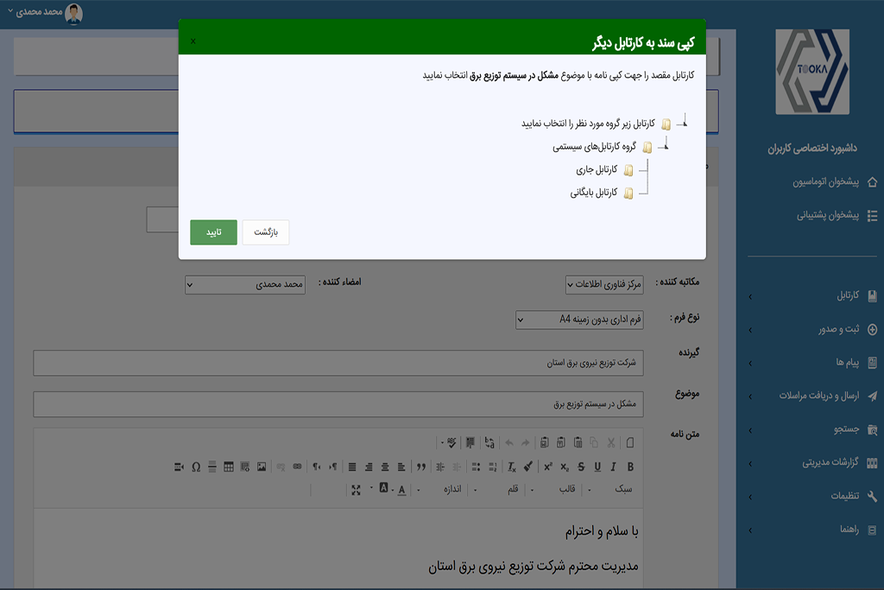
Task: Maximize editor with the fullscreen icon
Action: tap(357, 490)
